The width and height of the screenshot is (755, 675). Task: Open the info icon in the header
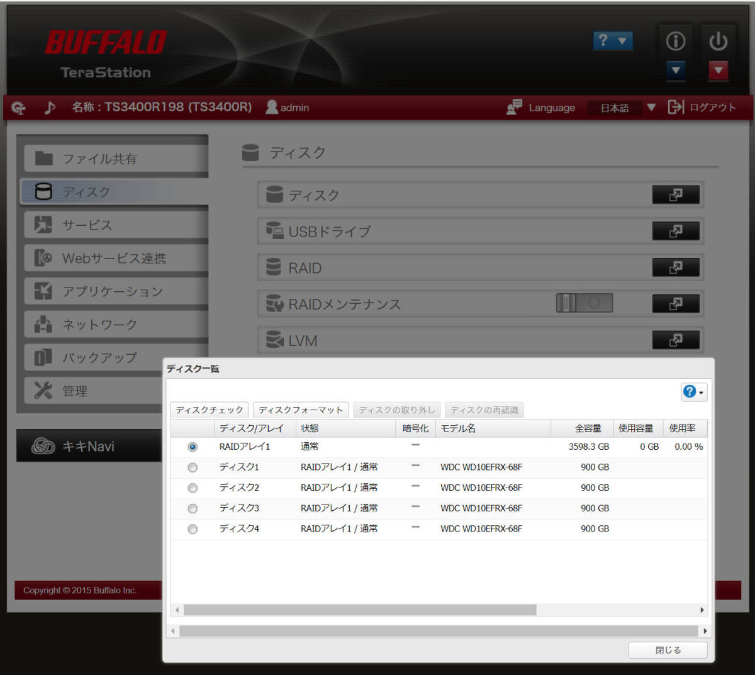click(x=676, y=41)
